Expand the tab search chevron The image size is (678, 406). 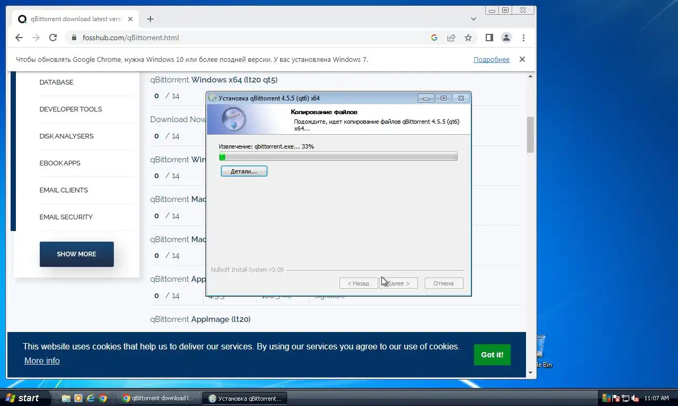coord(474,19)
